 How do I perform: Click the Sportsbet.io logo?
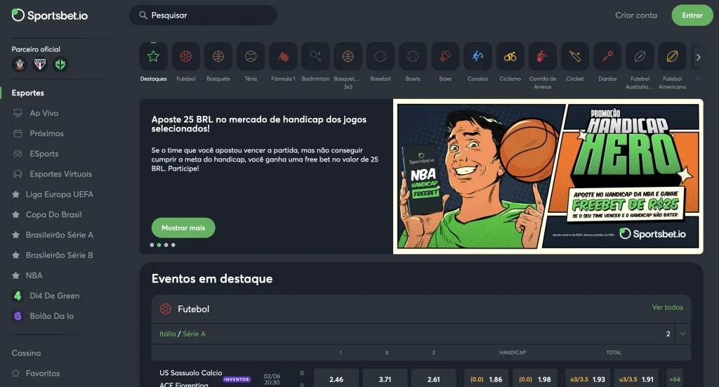[50, 15]
